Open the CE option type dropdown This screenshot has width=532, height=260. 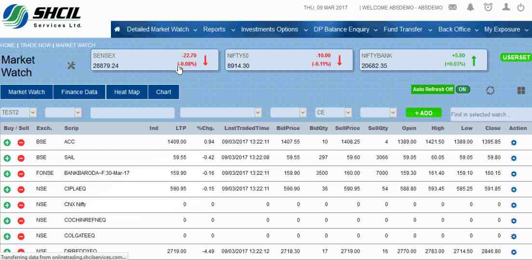[x=348, y=112]
